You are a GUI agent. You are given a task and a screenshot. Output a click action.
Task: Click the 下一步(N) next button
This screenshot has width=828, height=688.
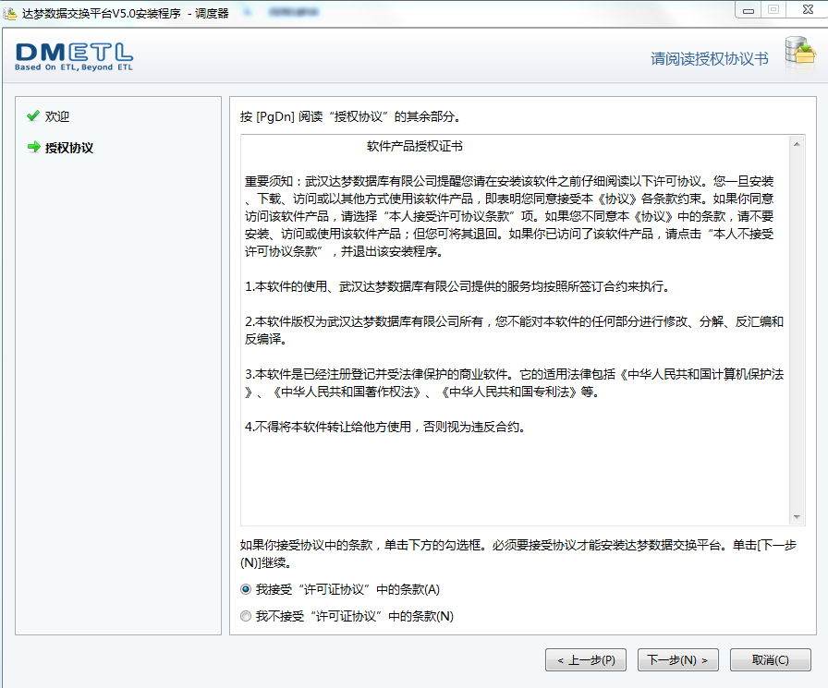677,659
